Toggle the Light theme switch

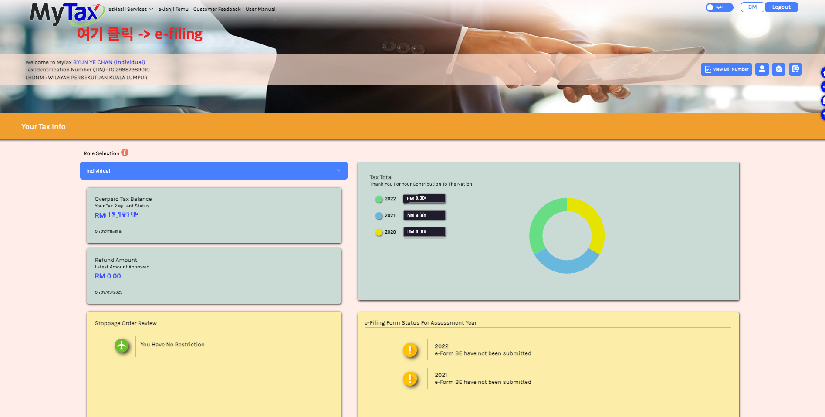[x=719, y=7]
